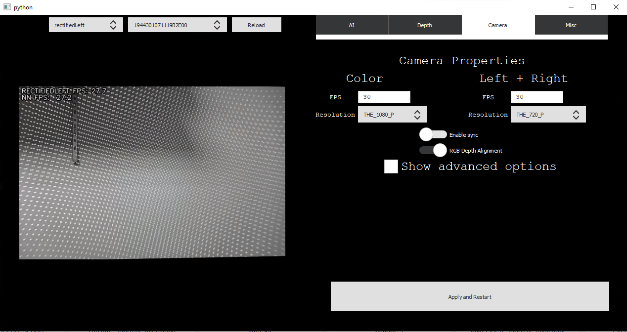Screen dimensions: 627x332
Task: Expand the THE_720_P resolution dropdown
Action: [x=541, y=115]
